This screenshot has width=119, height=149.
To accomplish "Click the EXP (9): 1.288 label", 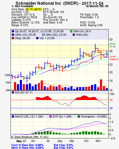I will 62,116.
